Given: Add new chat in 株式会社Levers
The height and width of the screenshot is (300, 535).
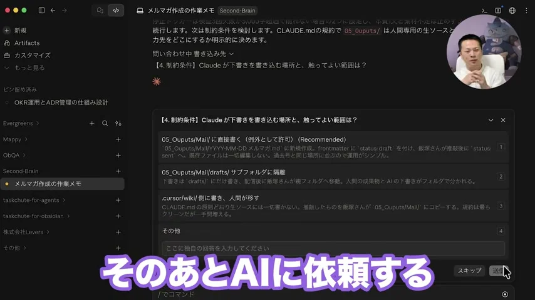Looking at the screenshot, I should 118,232.
